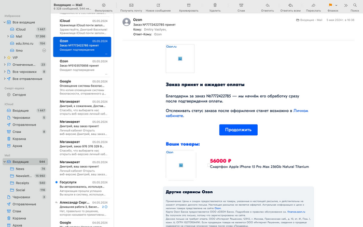Show more toolbar items via double chevron
This screenshot has width=363, height=227.
click(346, 5)
